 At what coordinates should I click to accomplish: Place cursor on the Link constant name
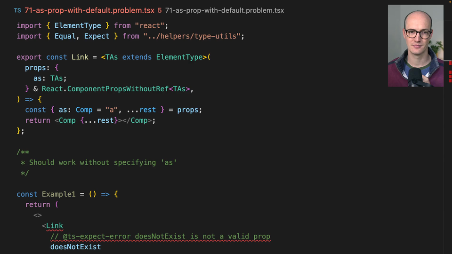80,57
